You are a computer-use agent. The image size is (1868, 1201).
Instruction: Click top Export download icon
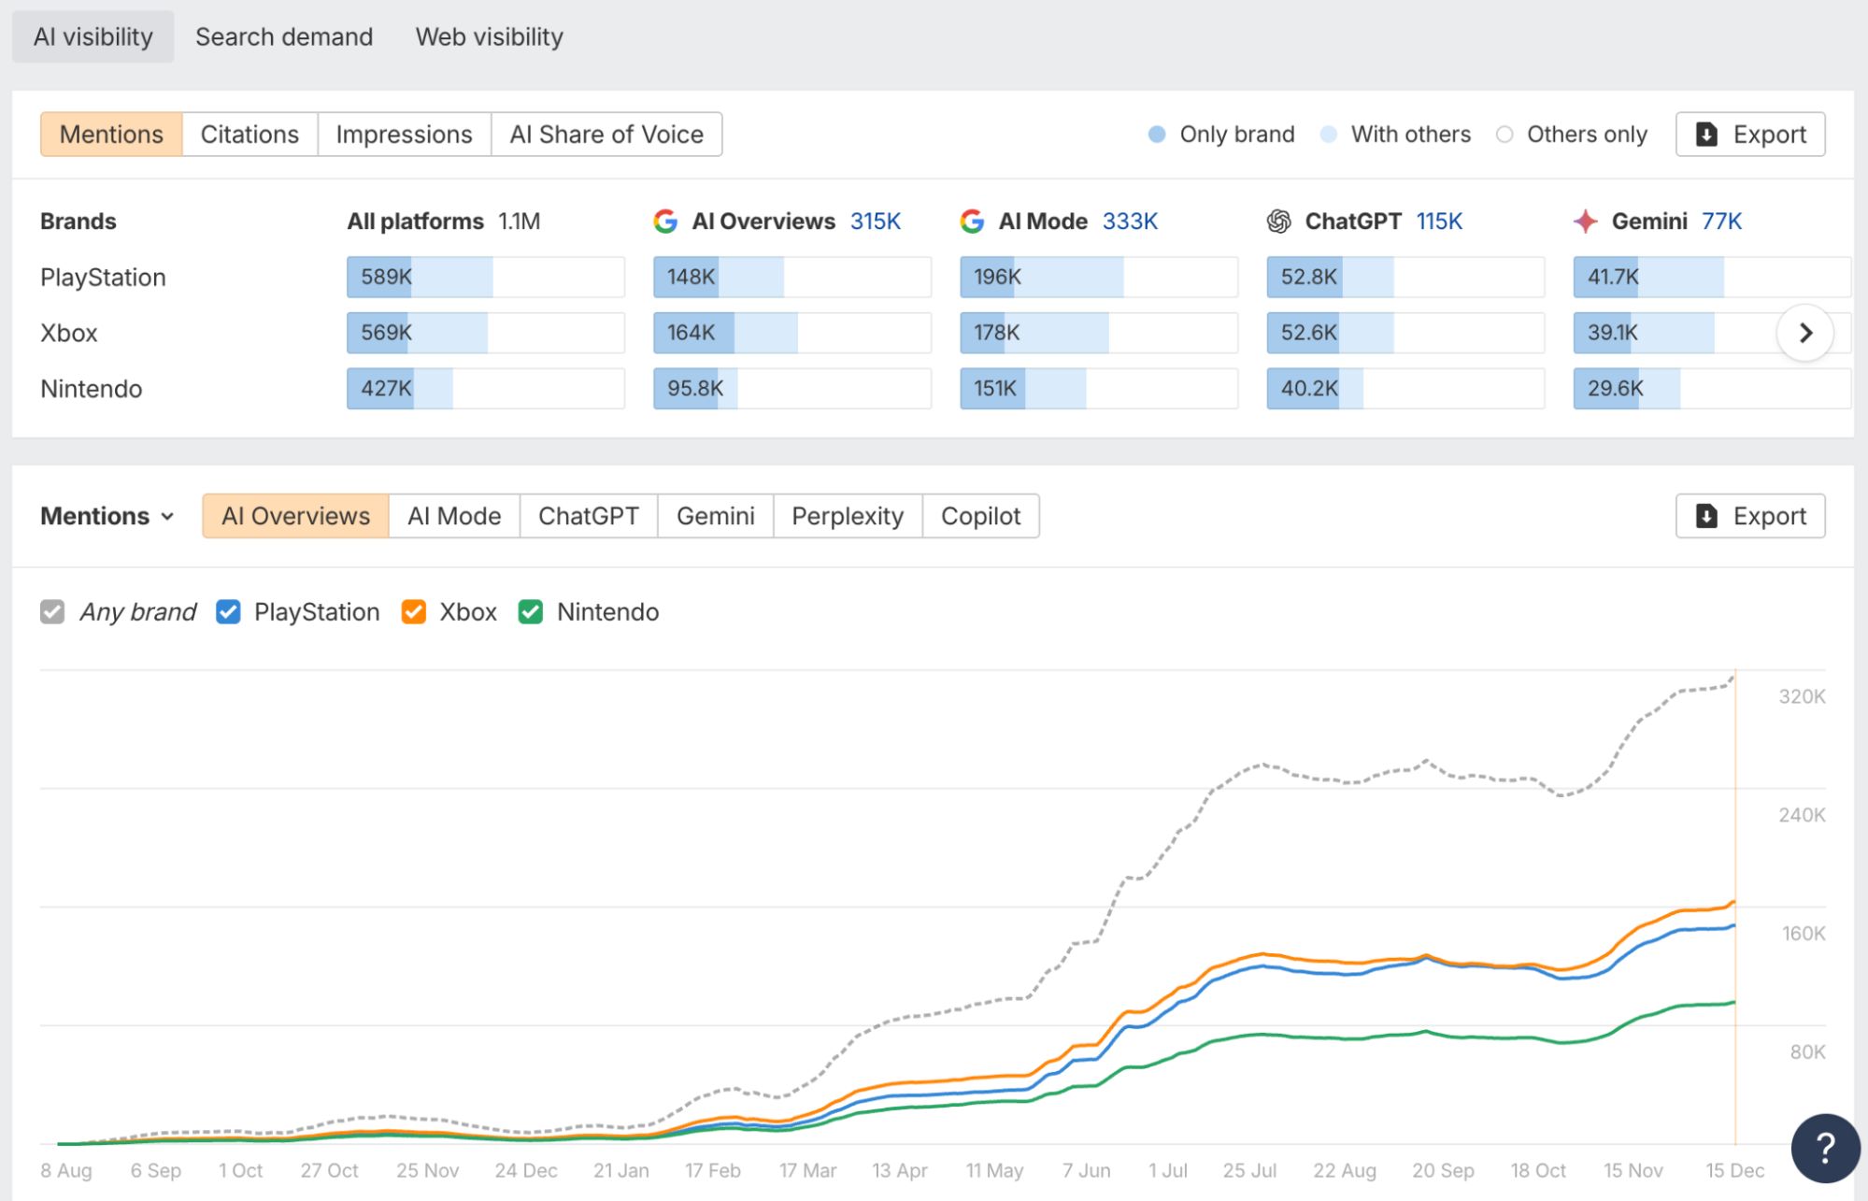click(x=1706, y=135)
